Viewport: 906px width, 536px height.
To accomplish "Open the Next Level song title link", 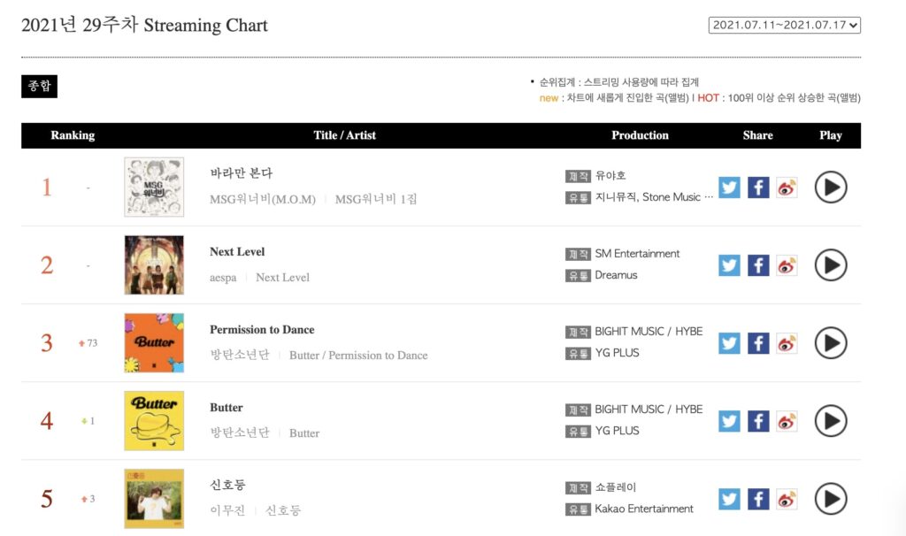I will [x=237, y=252].
